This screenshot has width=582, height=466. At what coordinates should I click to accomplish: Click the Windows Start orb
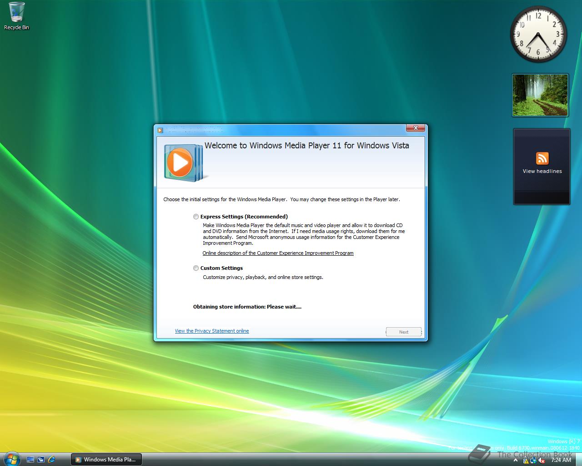point(11,459)
